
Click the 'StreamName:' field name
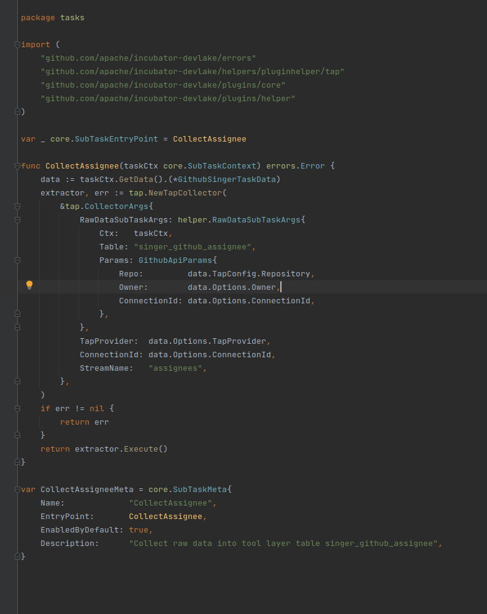pyautogui.click(x=107, y=368)
